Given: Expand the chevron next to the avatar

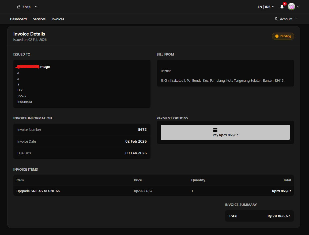Looking at the screenshot, I should (x=298, y=7).
